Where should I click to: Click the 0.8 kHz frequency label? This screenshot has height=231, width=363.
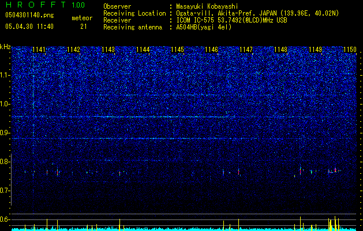point(5,162)
